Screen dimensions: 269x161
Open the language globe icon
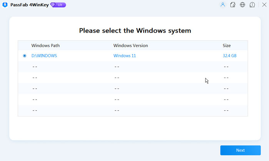242,5
